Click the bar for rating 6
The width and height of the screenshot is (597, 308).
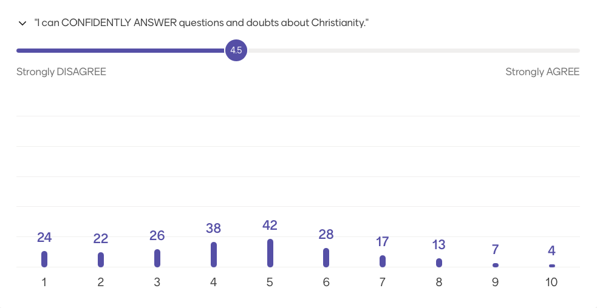(x=326, y=258)
